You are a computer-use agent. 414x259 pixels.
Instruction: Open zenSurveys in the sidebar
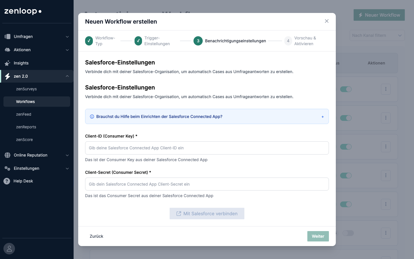click(x=26, y=89)
